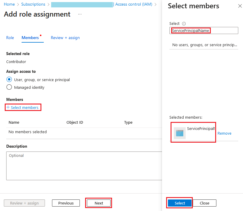Open Access control (IAM) breadcrumb
The width and height of the screenshot is (243, 211).
pyautogui.click(x=134, y=4)
